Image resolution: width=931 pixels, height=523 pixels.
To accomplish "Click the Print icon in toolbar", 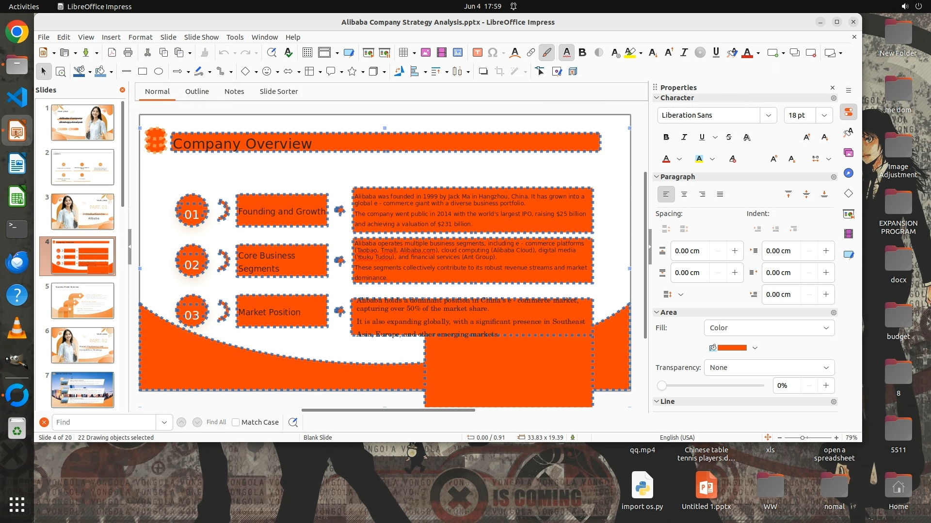I will (128, 53).
